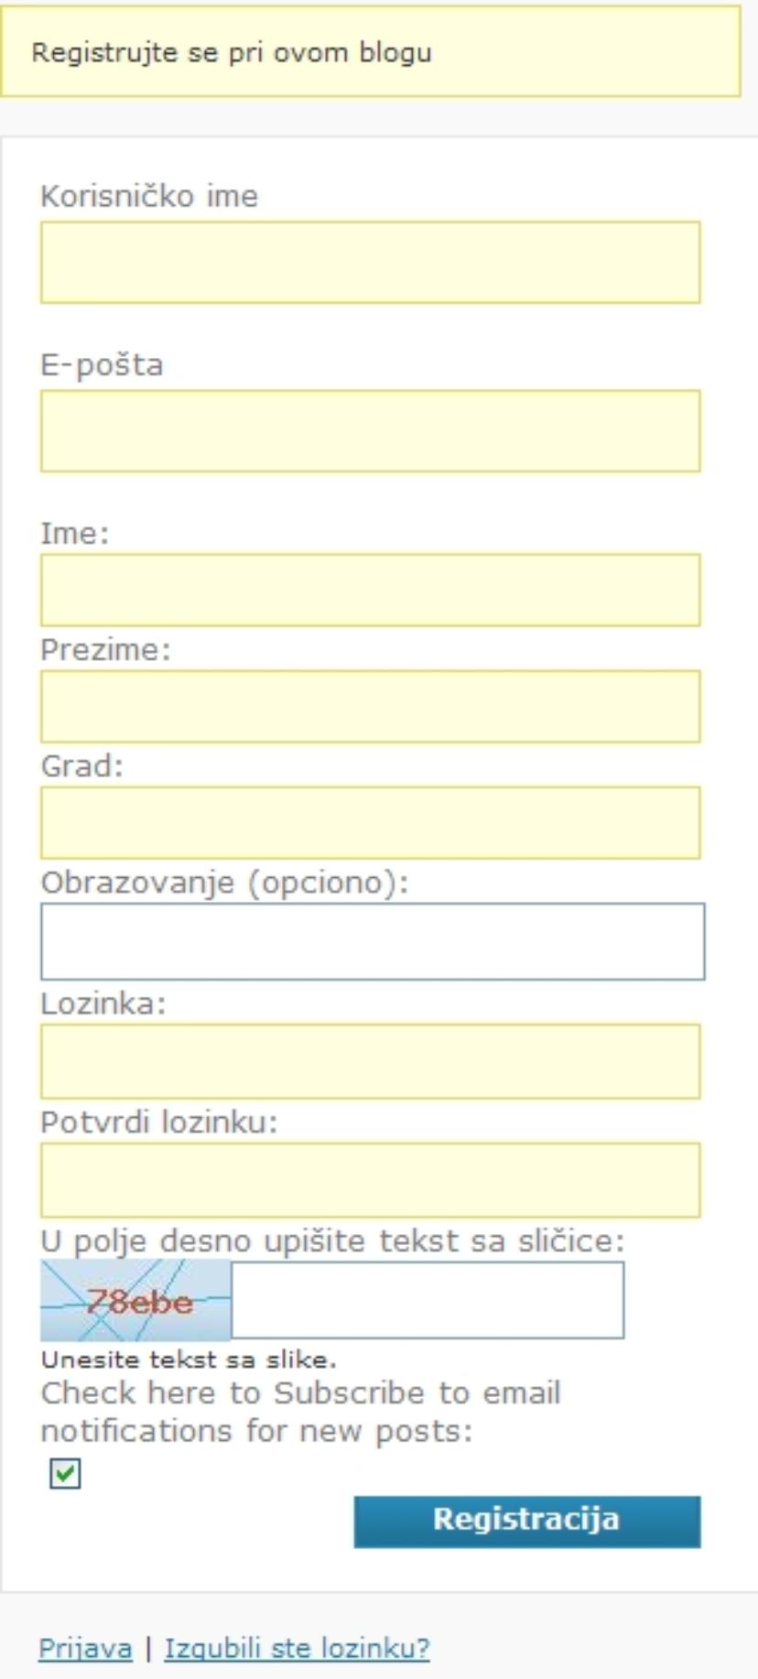Click the Unesite tekst sa slike hint
758x1679 pixels.
189,1359
